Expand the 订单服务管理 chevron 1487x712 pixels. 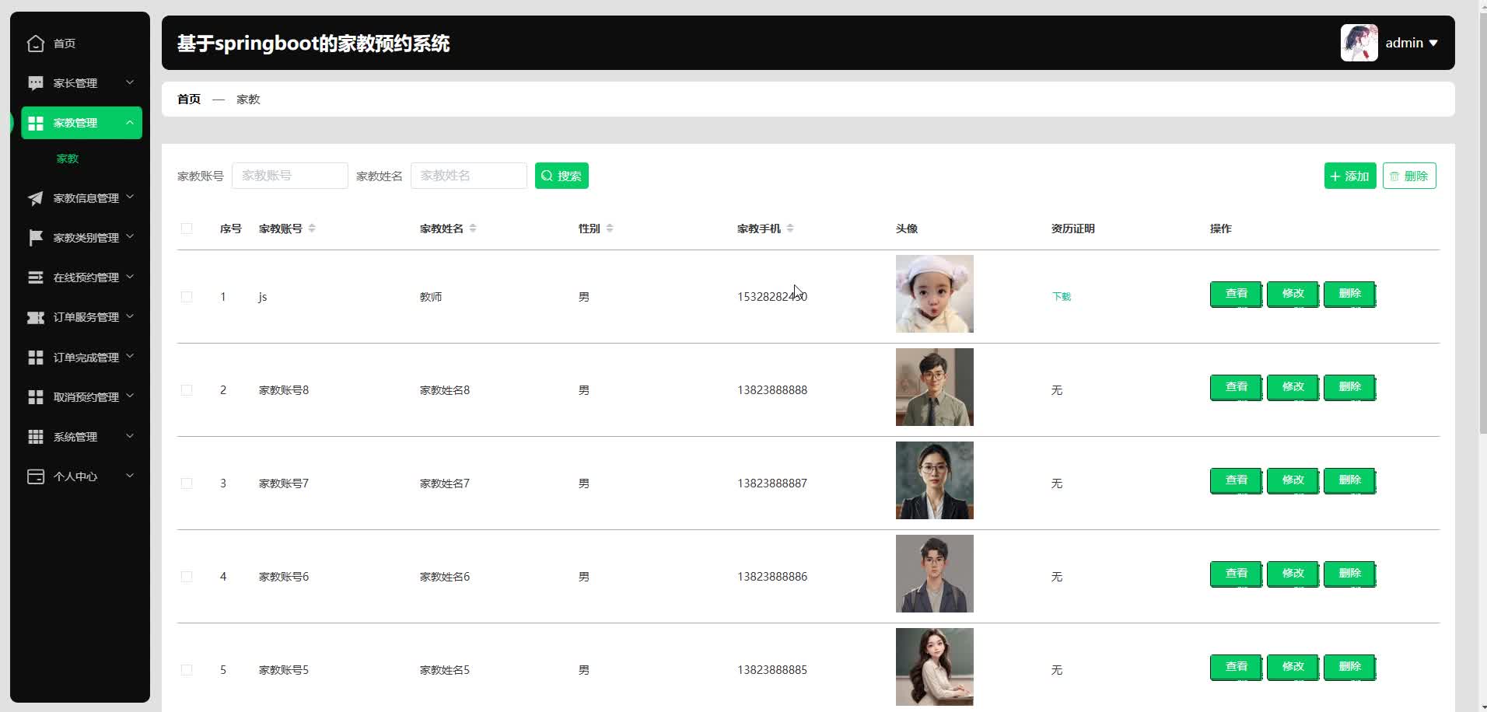(130, 316)
